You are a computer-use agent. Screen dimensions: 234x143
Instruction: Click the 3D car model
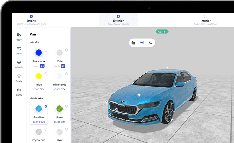(152, 97)
